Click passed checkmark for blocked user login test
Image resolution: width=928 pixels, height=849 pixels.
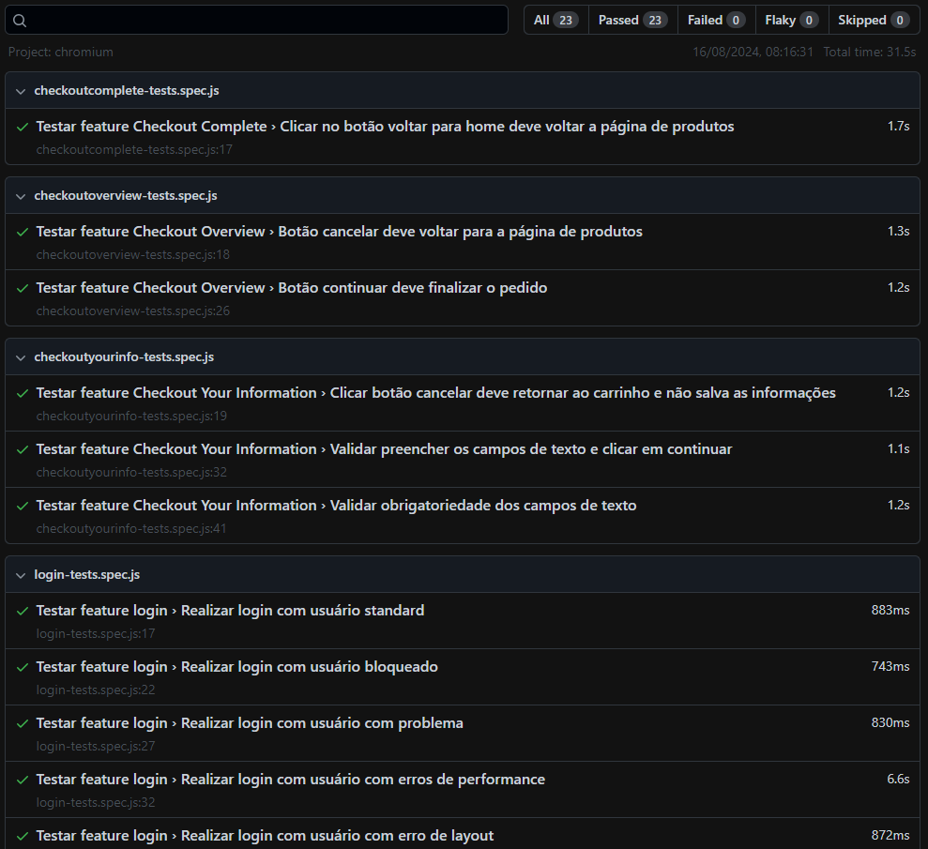23,667
